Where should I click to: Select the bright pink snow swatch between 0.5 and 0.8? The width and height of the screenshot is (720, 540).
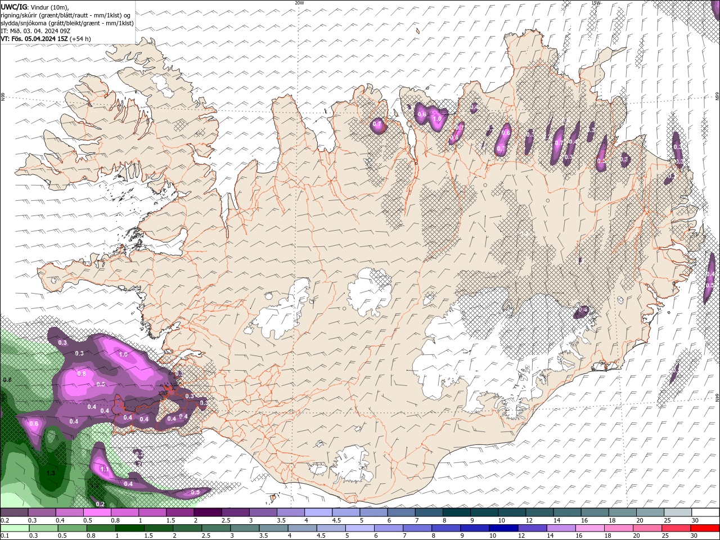(97, 512)
